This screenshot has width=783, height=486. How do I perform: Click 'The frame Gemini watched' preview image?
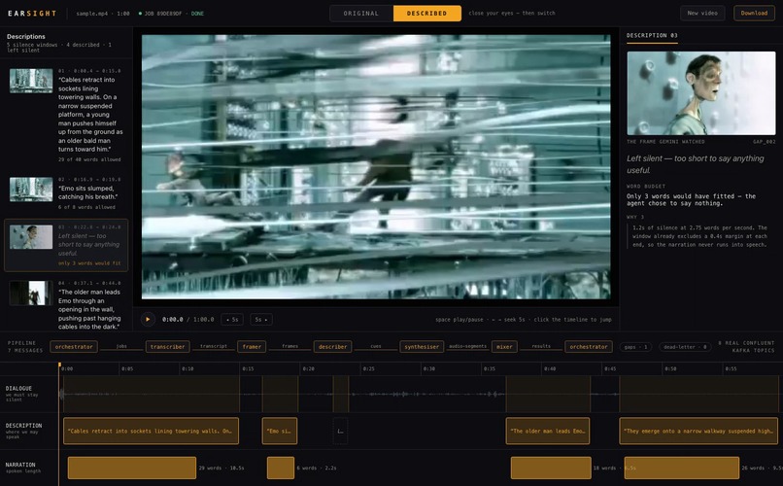701,93
